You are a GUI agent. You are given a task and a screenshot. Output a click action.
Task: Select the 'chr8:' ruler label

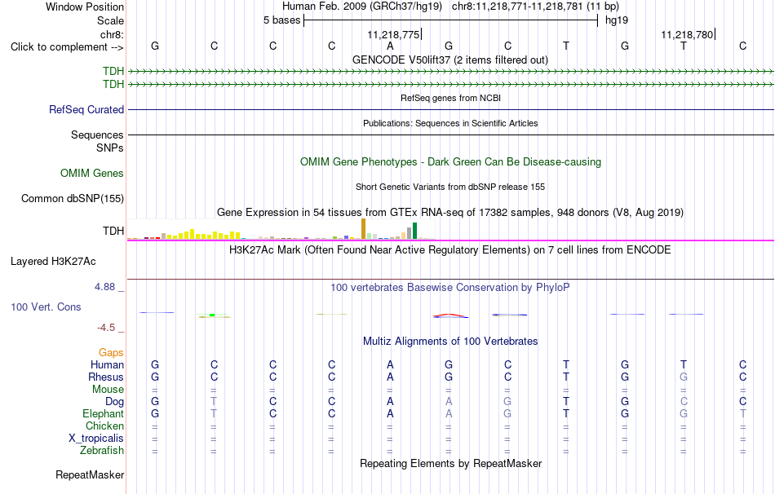coord(113,34)
